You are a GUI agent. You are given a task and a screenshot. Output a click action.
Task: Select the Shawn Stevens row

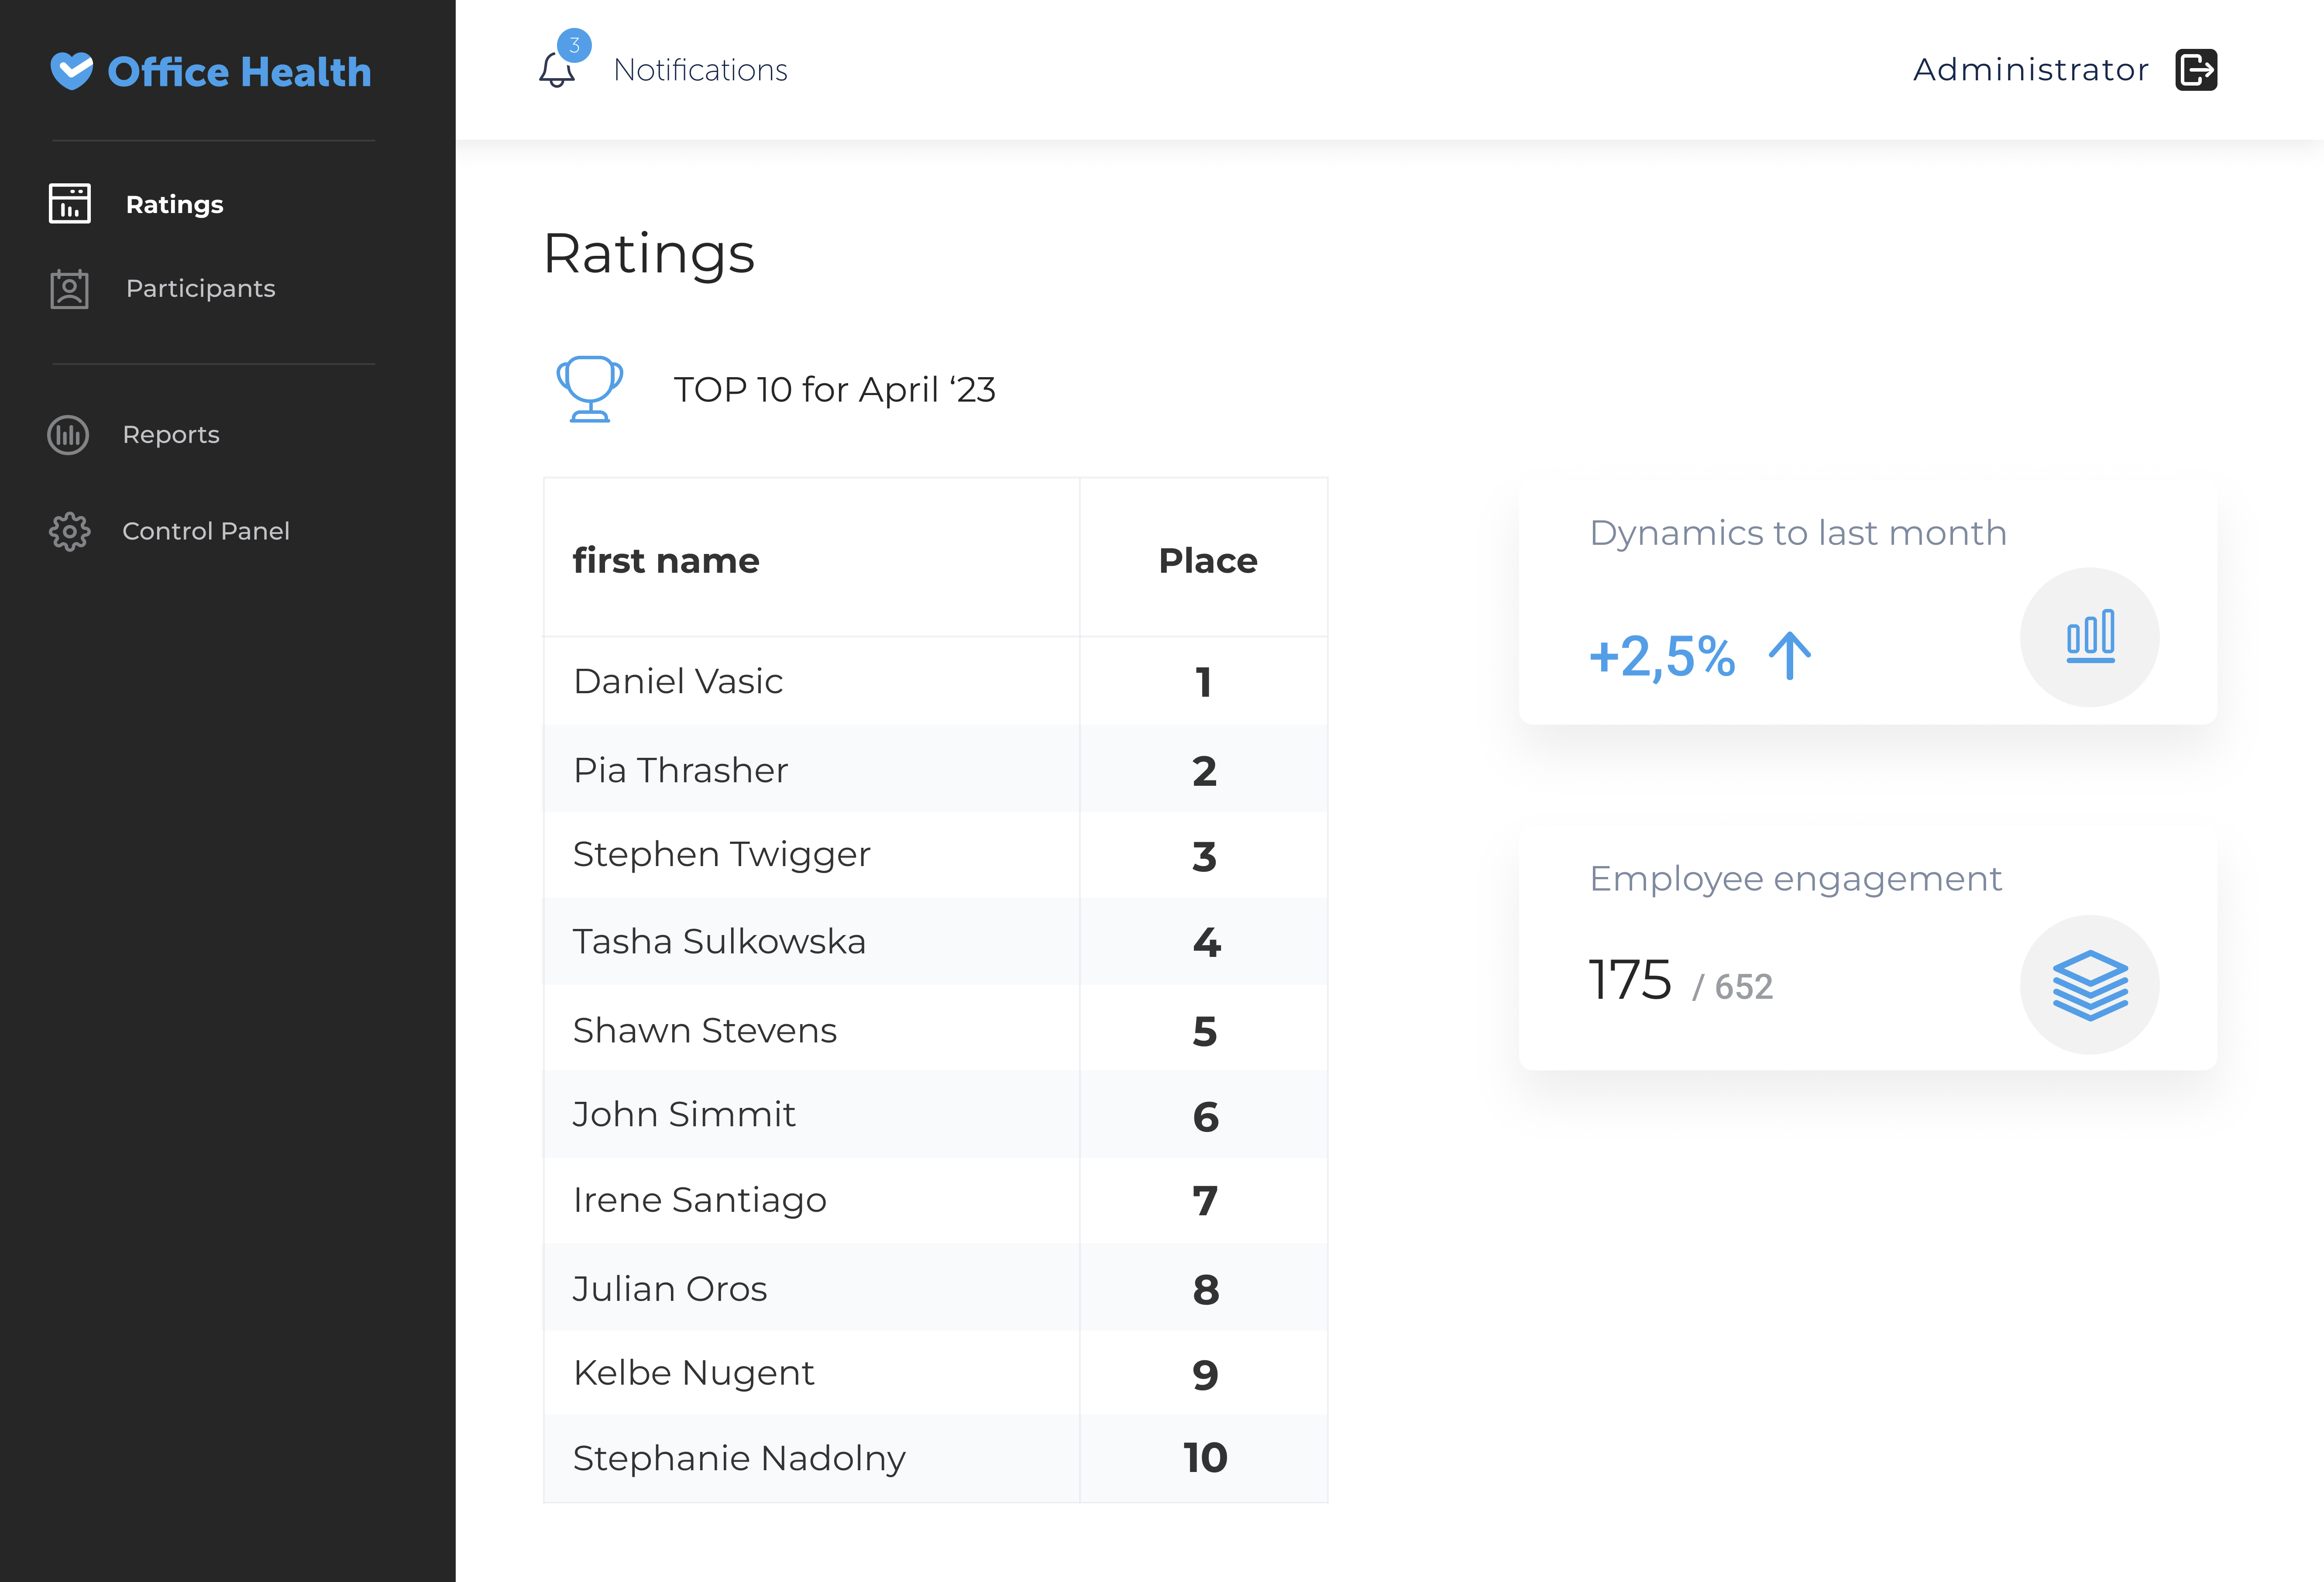pos(935,1029)
